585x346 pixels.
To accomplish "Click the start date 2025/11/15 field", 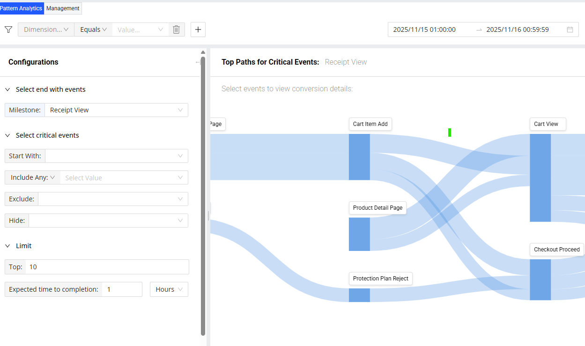I will coord(424,29).
